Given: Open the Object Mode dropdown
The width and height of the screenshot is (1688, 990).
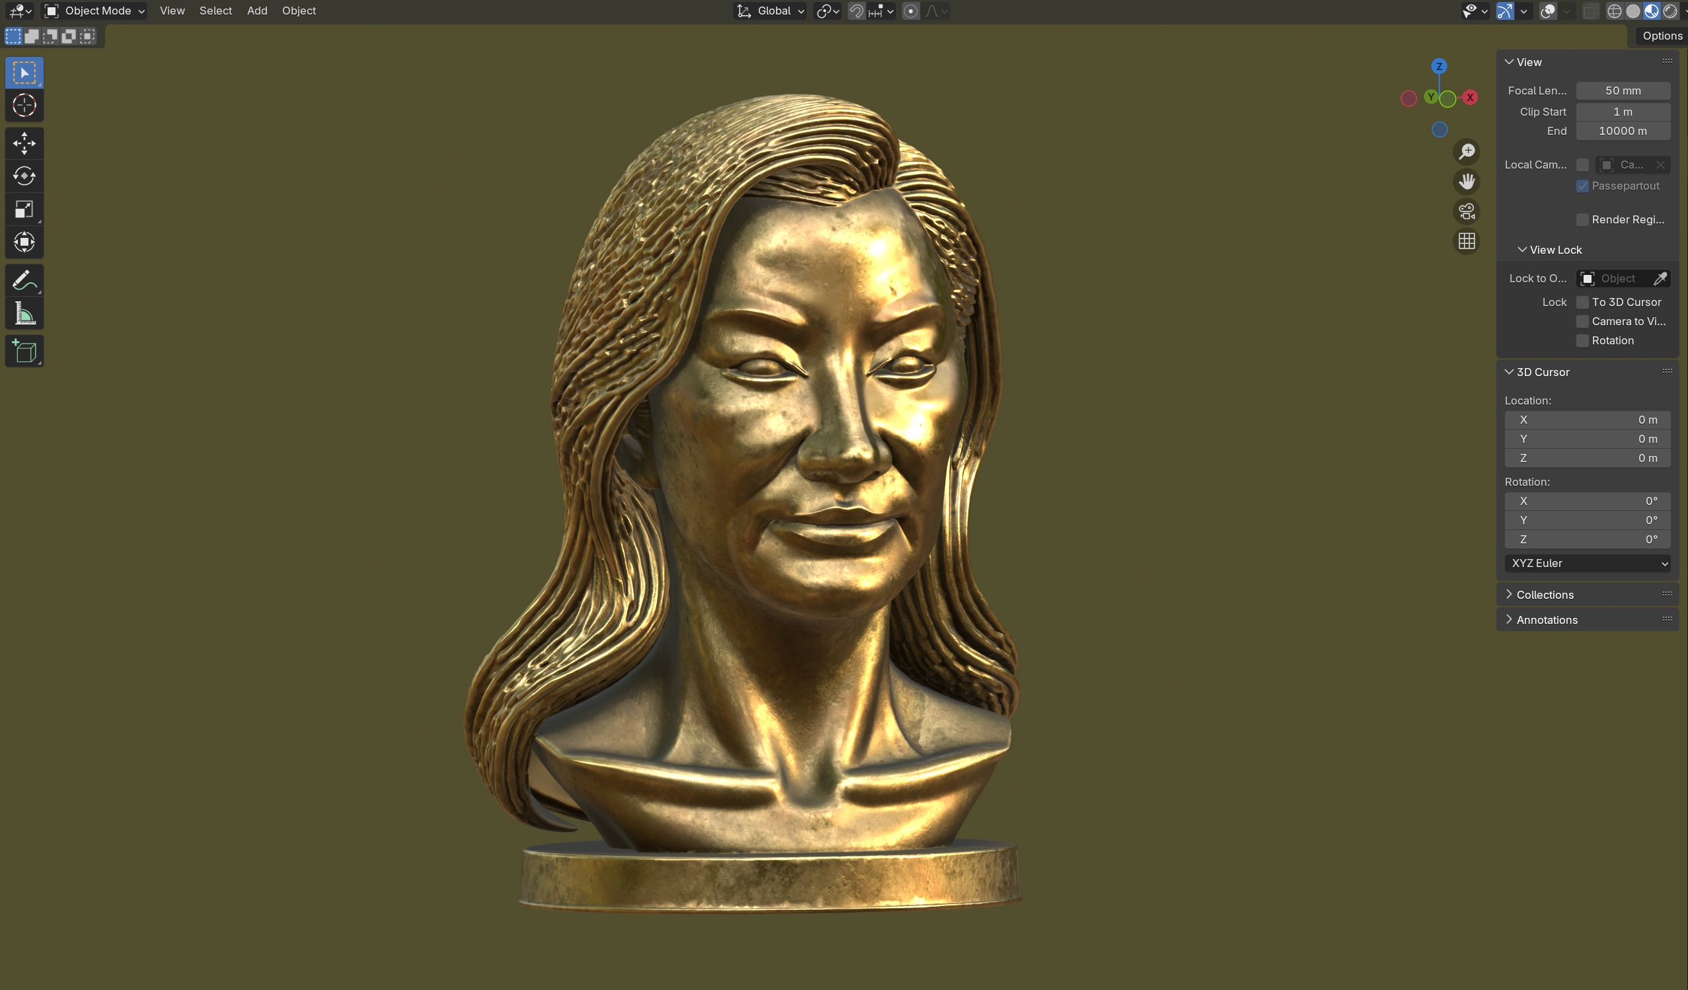Looking at the screenshot, I should pyautogui.click(x=95, y=11).
